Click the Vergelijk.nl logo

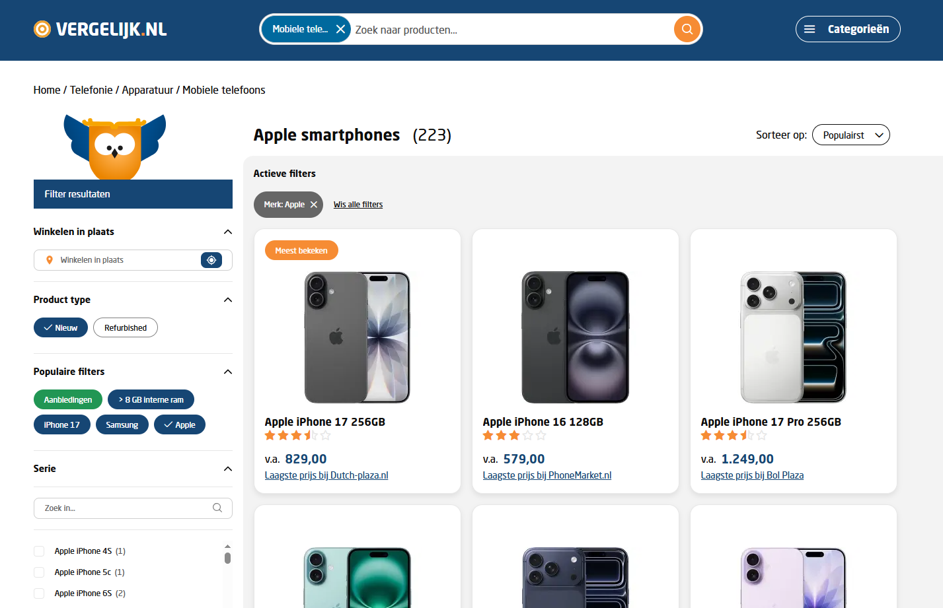click(x=100, y=29)
